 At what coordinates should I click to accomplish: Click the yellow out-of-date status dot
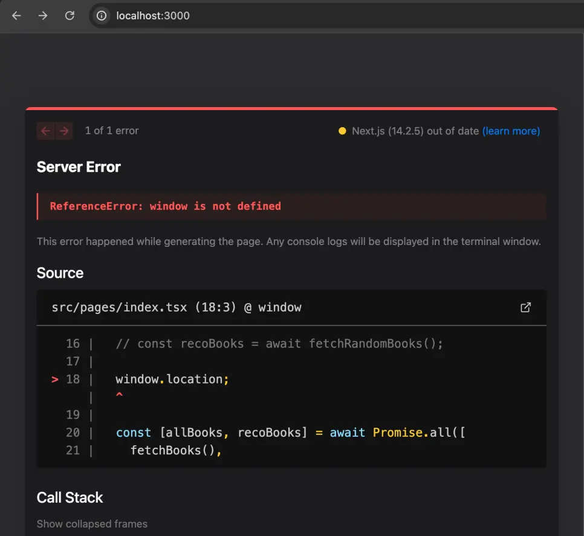tap(342, 131)
